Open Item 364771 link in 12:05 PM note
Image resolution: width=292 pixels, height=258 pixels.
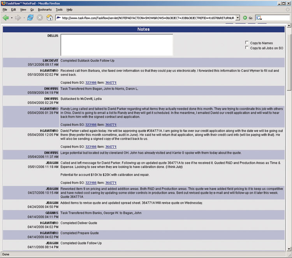[111, 146]
